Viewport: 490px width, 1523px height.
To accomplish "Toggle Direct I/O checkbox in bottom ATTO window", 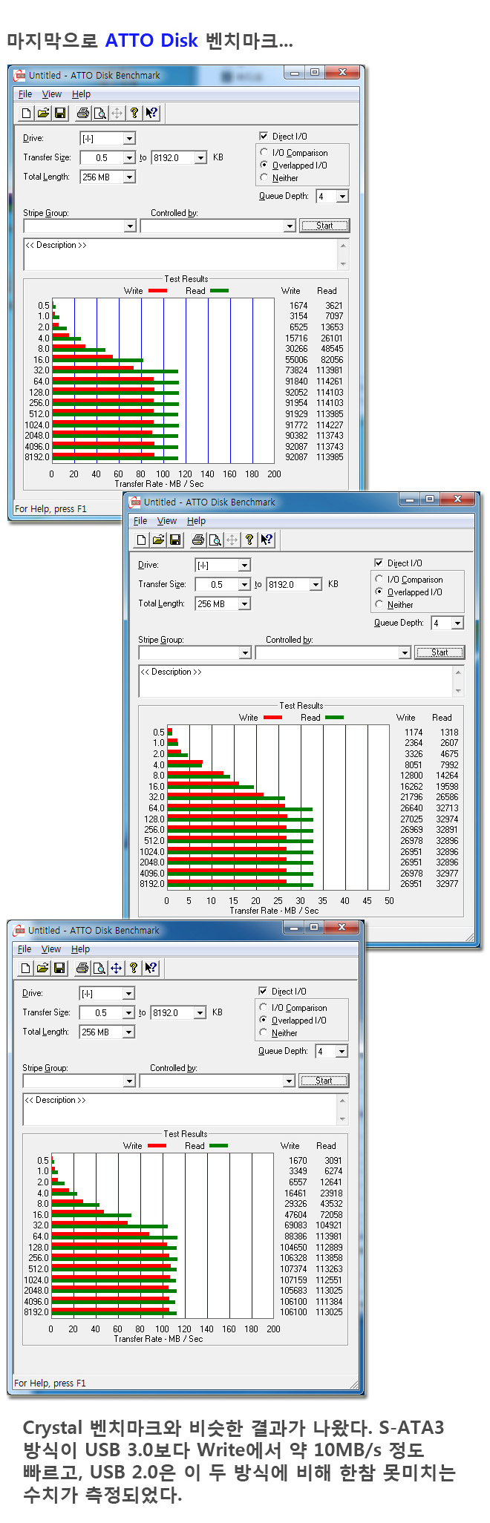I will (263, 991).
